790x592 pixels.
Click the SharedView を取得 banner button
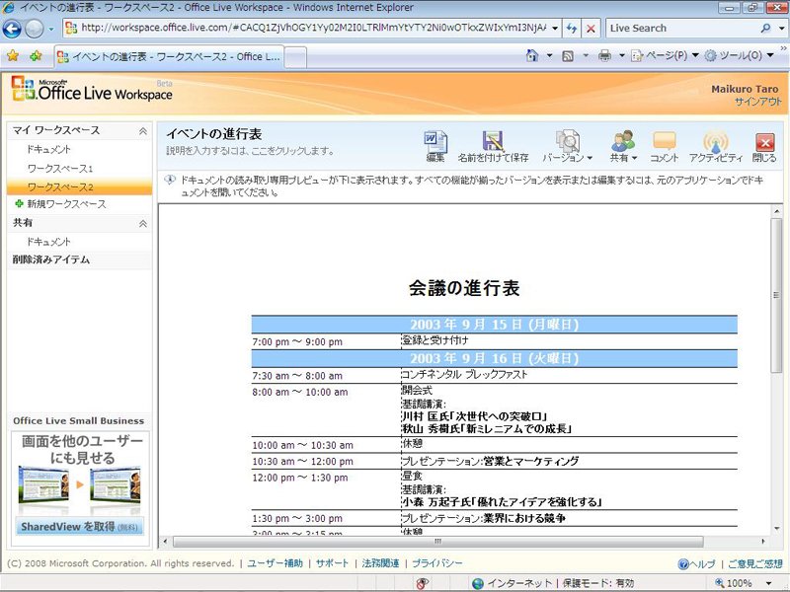click(79, 527)
